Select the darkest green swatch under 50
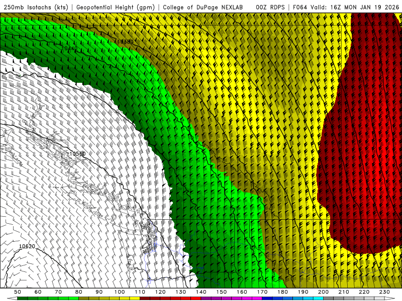The height and width of the screenshot is (301, 402). [x=23, y=298]
